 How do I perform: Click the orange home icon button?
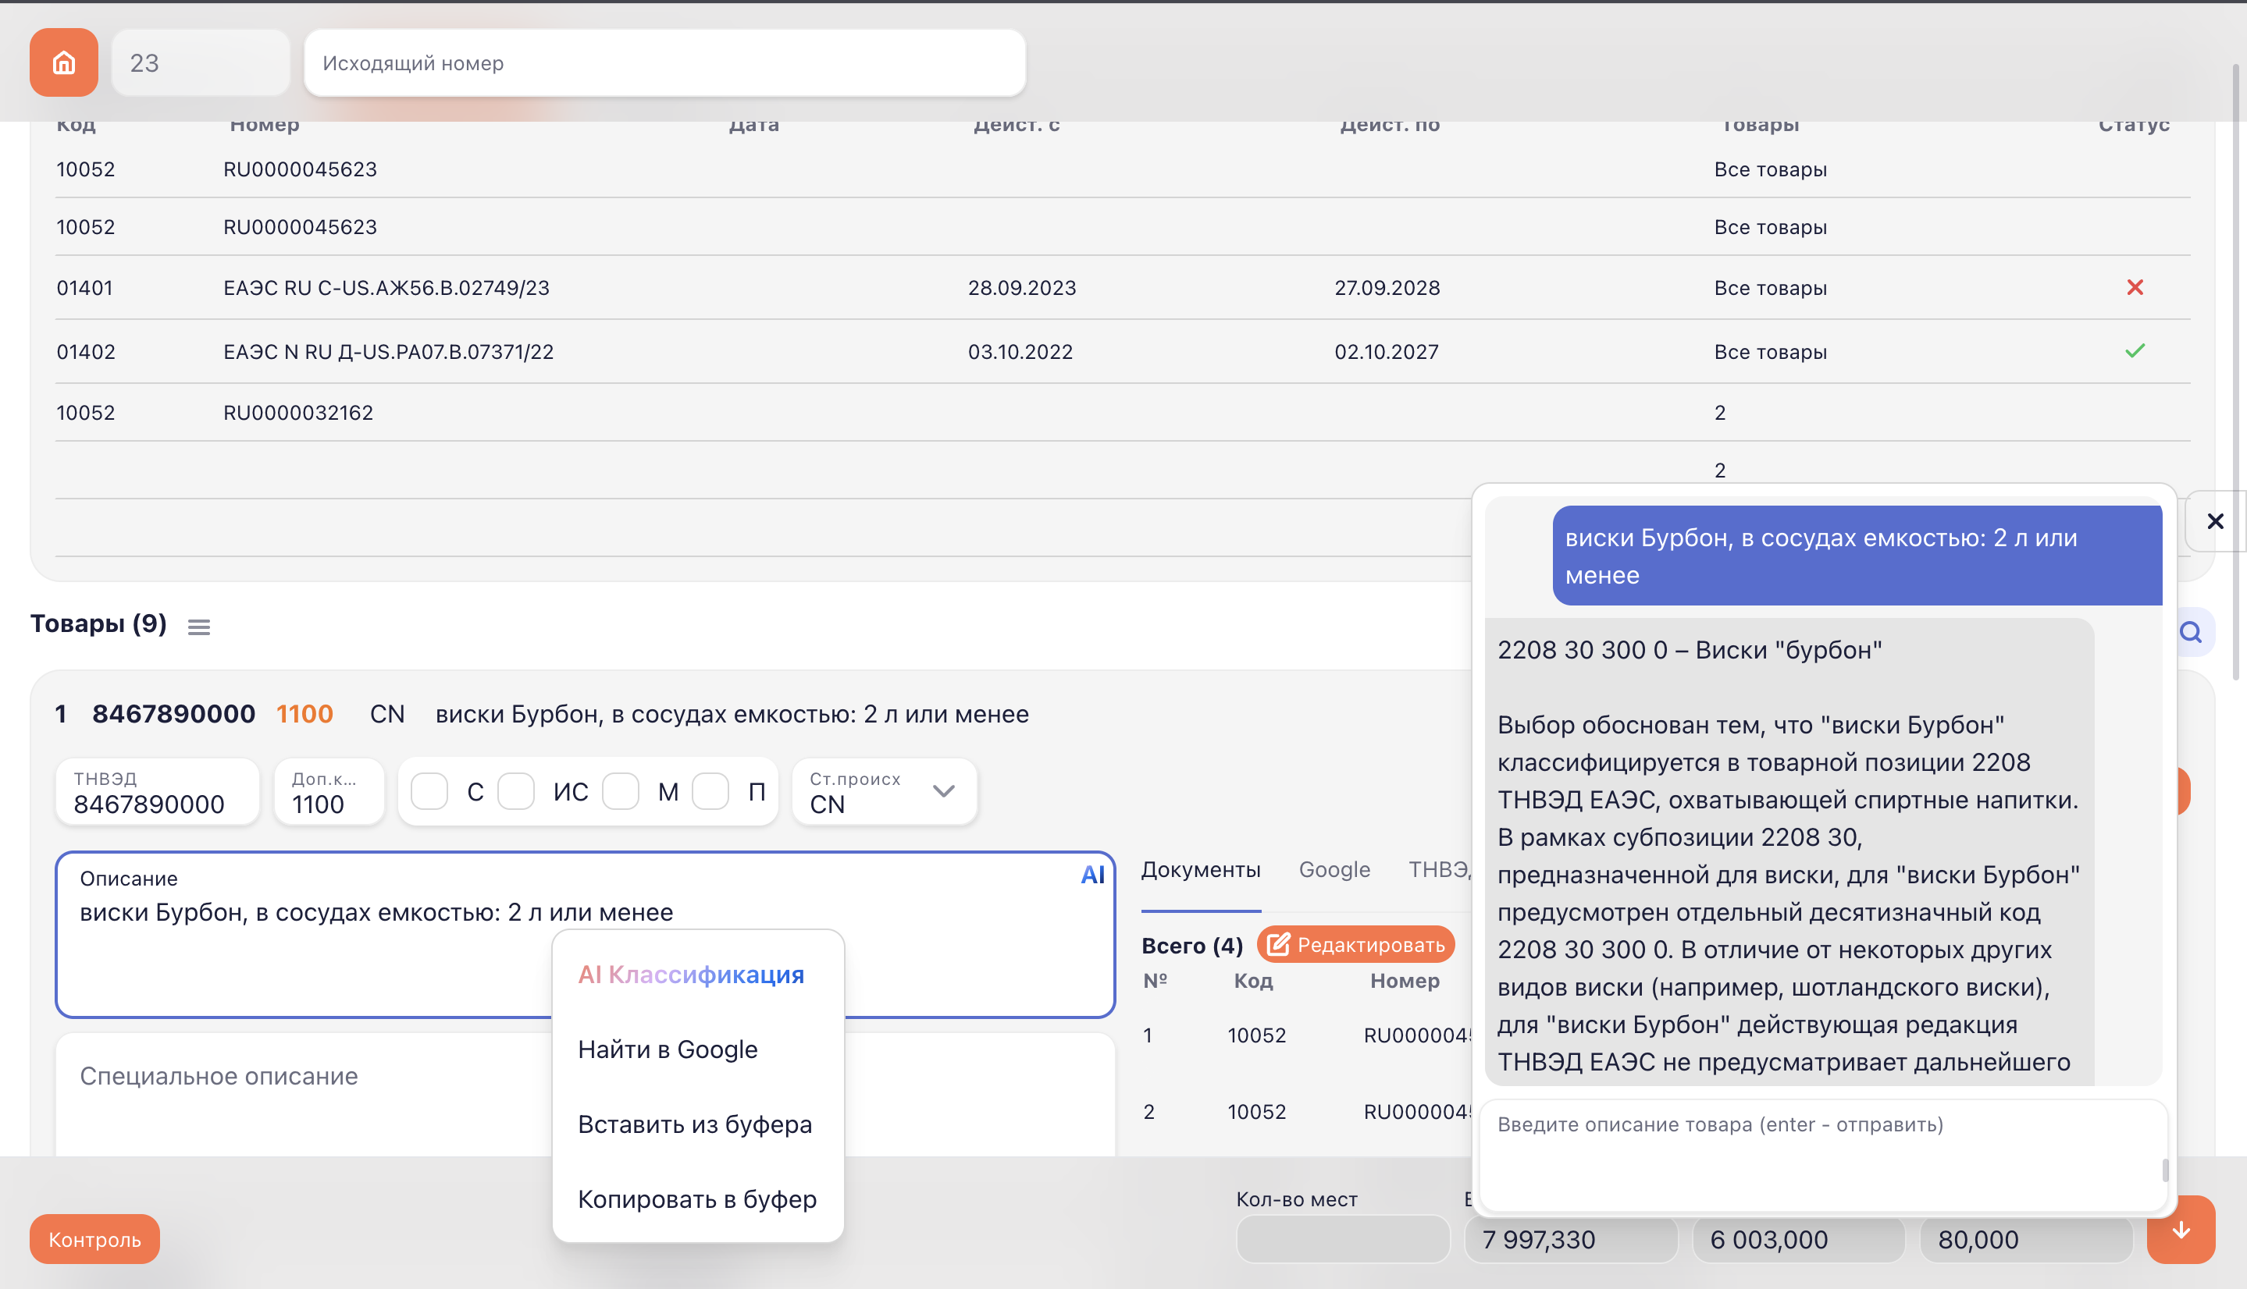pos(64,62)
